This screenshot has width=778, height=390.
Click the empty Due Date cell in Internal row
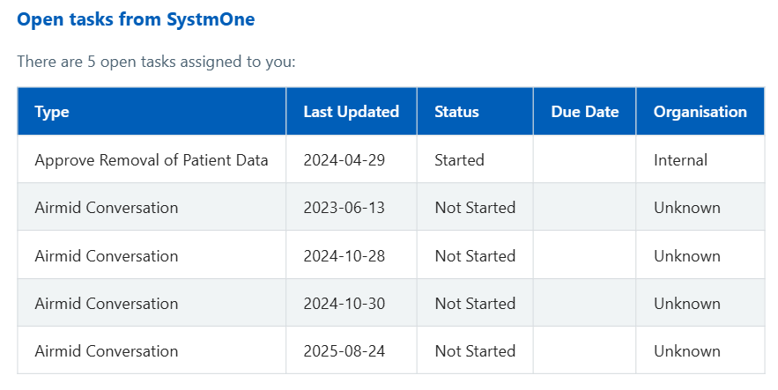coord(584,160)
